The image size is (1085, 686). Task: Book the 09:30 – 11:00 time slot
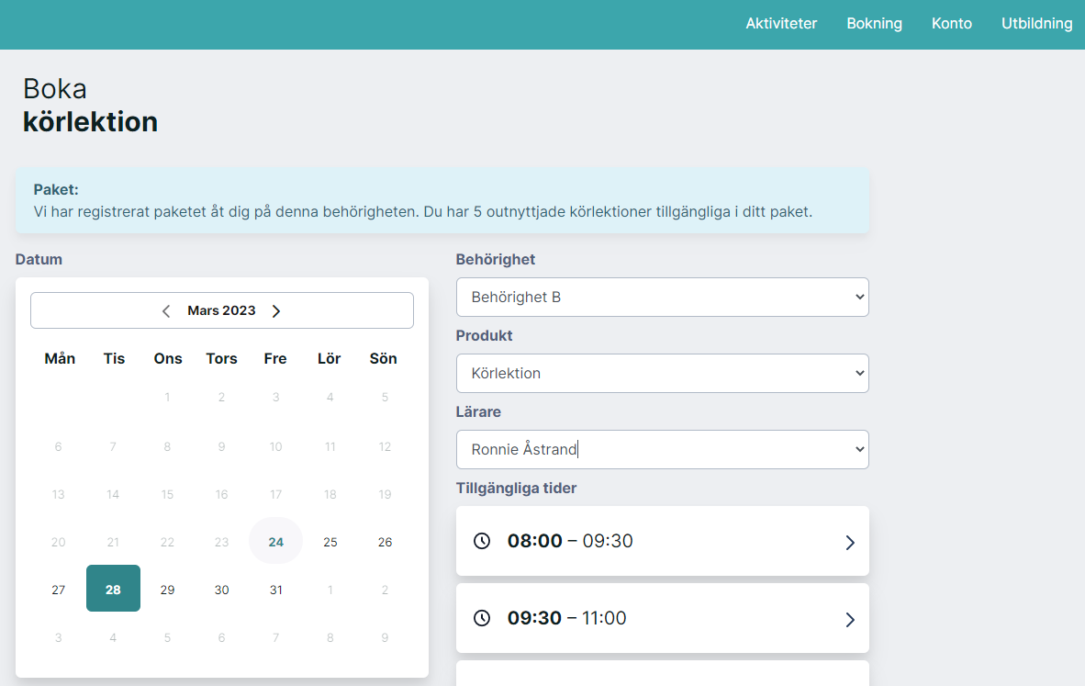pos(662,617)
